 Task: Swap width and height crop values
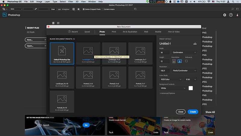36,9
